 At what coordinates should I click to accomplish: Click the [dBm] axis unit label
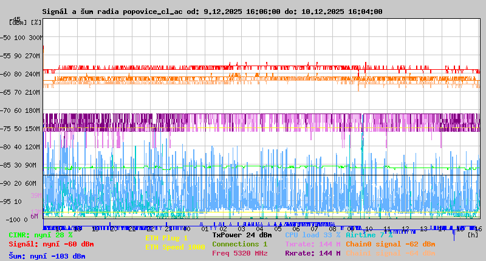point(18,22)
